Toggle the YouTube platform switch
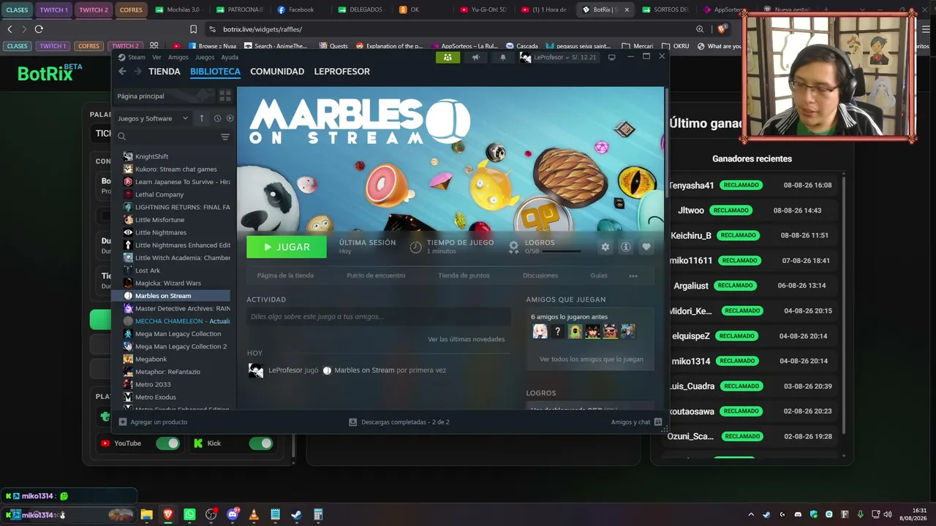The width and height of the screenshot is (936, 526). pos(167,443)
